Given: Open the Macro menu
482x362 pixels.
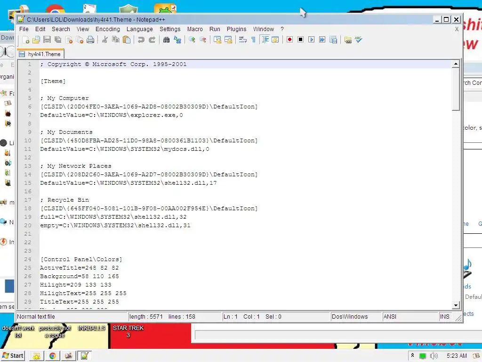Looking at the screenshot, I should coord(195,29).
